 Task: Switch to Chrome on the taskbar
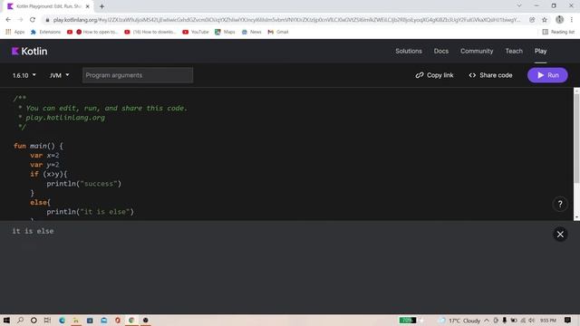click(x=131, y=320)
